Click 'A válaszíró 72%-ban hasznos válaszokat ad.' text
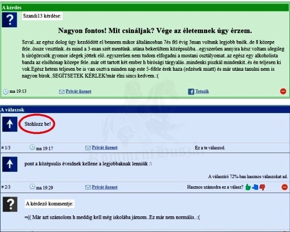290x232 pixels. (248, 176)
